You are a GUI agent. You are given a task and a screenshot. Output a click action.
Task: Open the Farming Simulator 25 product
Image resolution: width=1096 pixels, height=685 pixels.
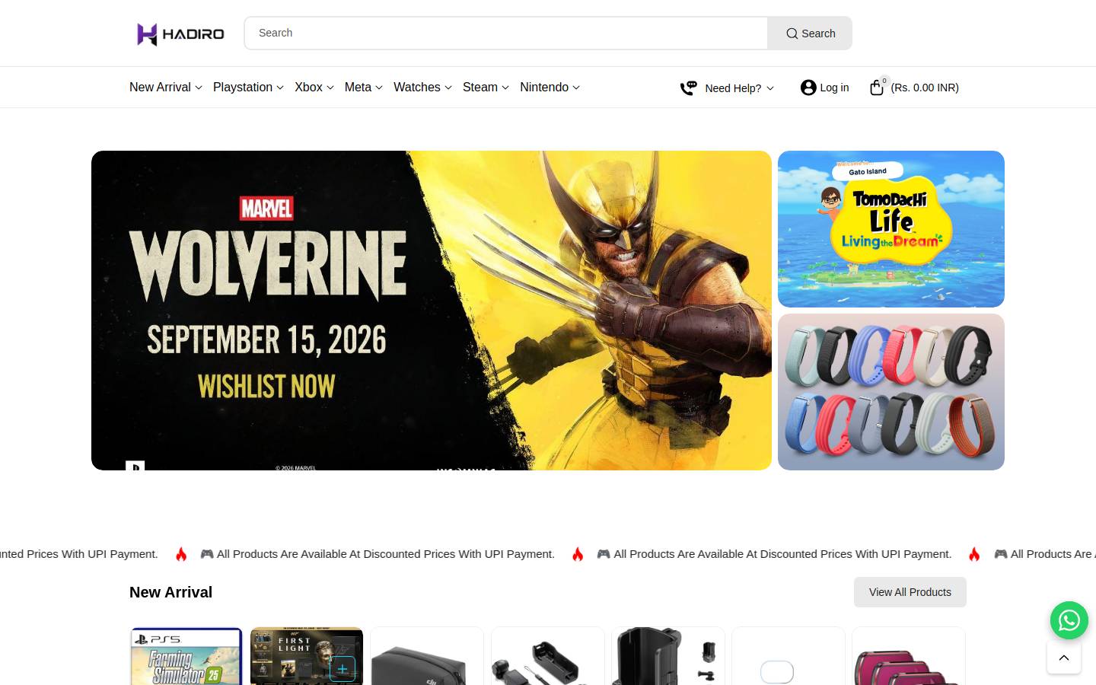tap(186, 656)
